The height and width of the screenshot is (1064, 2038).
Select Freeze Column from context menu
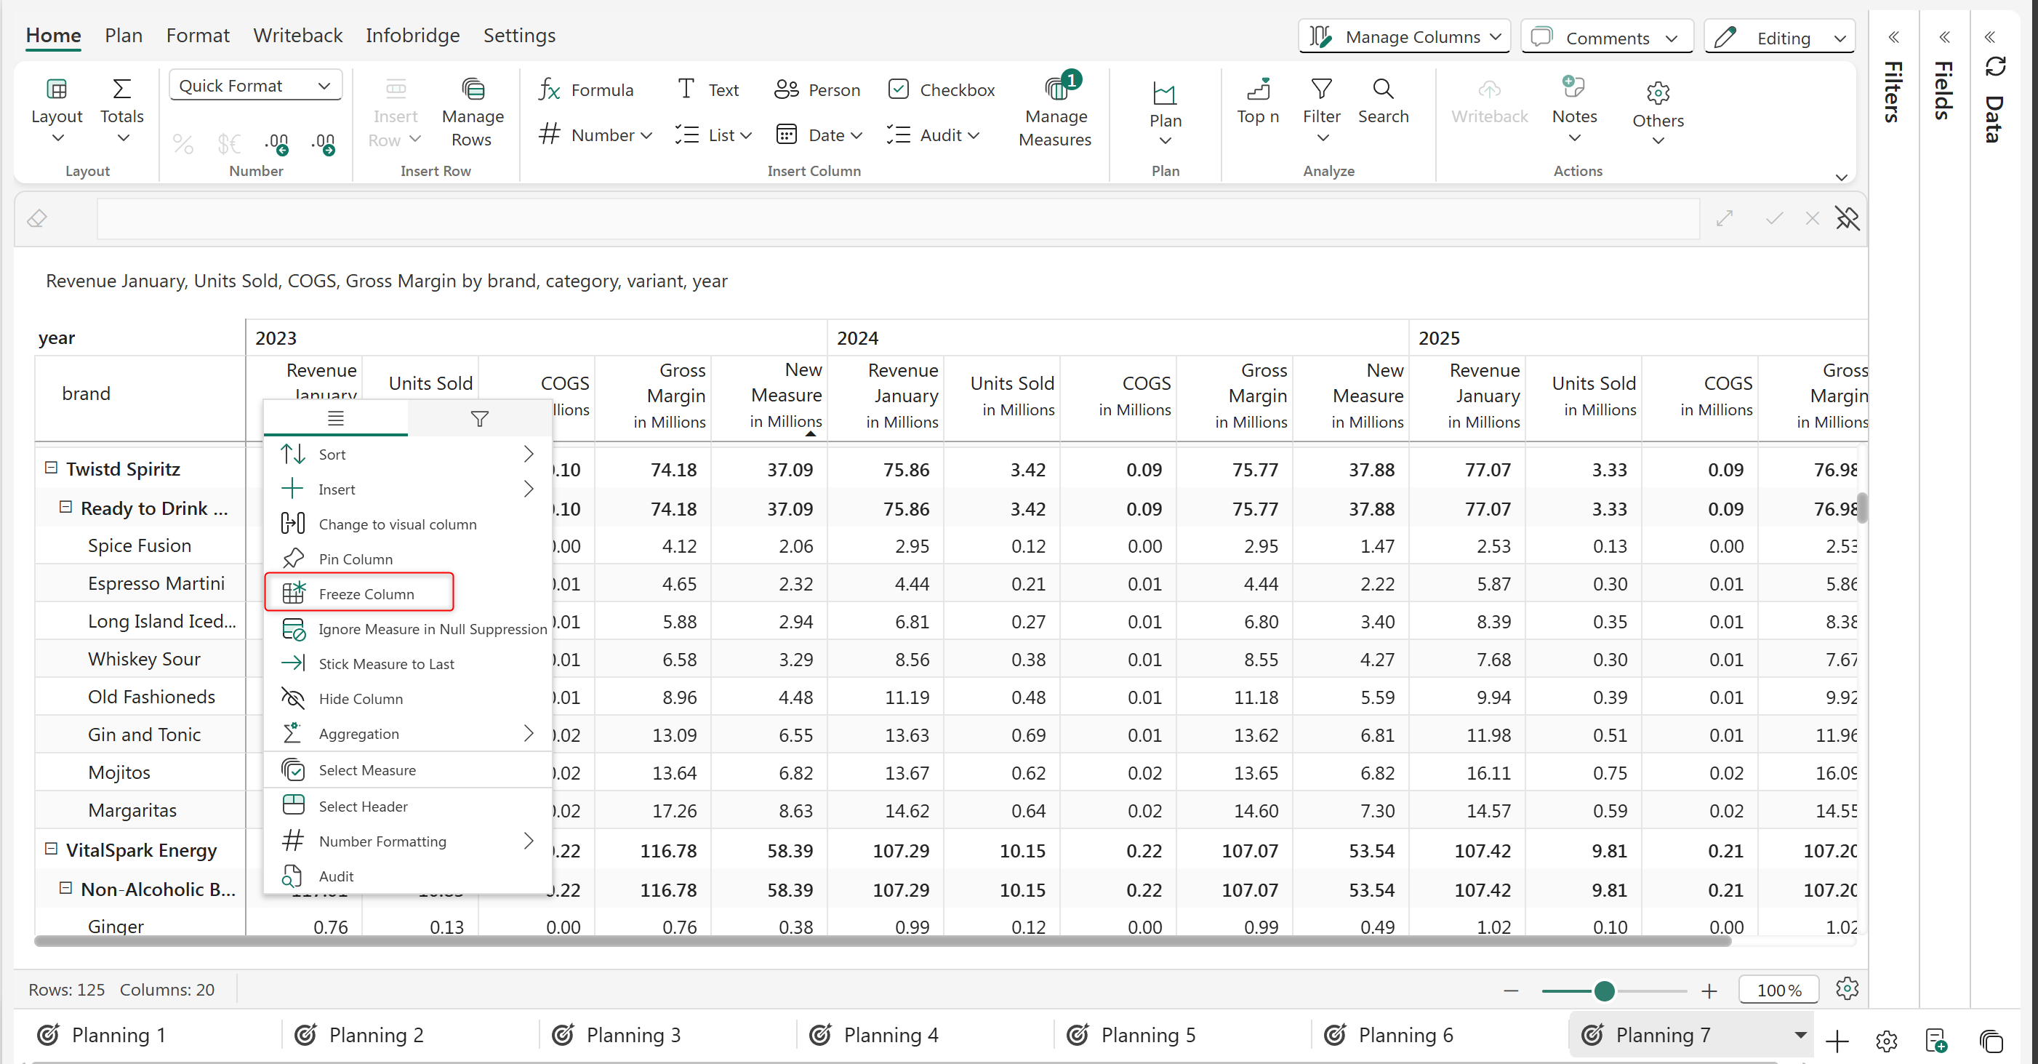coord(366,593)
